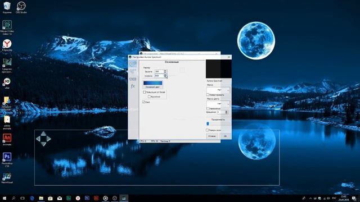Confirm settings with the OK button
This screenshot has width=360, height=202.
(225, 136)
